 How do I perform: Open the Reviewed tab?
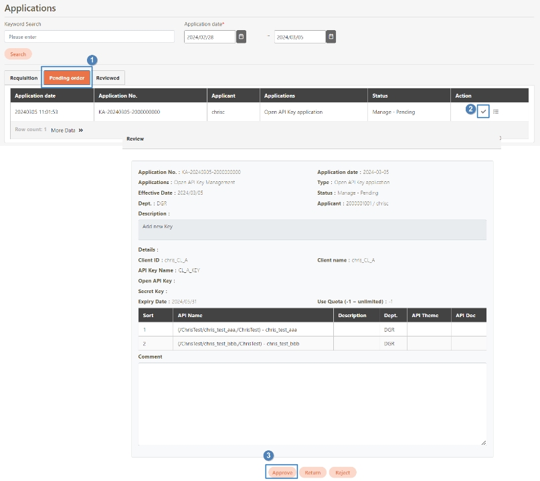[108, 78]
